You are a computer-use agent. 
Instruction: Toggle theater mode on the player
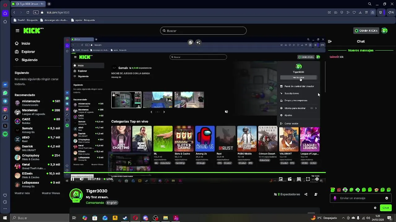299,179
